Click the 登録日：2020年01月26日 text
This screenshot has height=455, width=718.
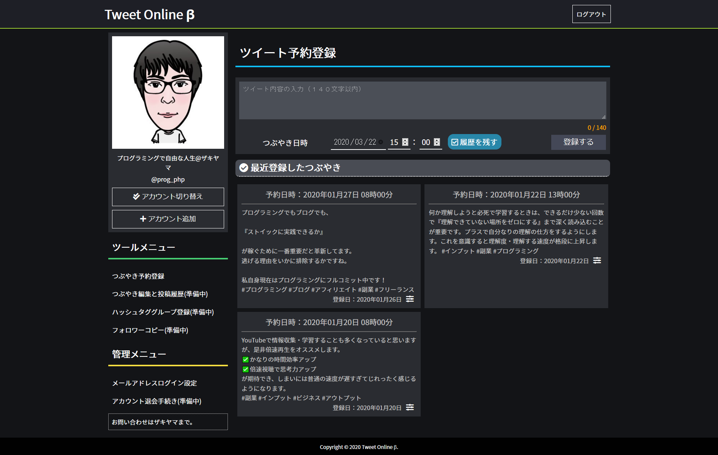pyautogui.click(x=367, y=299)
